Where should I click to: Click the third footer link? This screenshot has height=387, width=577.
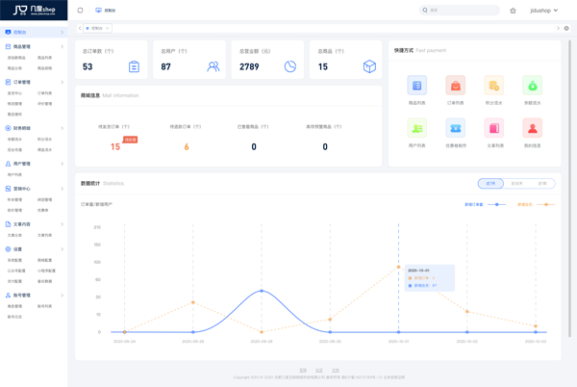[336, 370]
